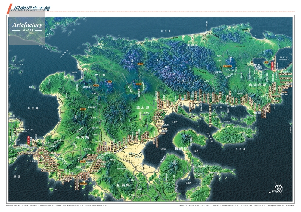Click the 大分県 prefecture label
The image size is (301, 212).
[100, 75]
